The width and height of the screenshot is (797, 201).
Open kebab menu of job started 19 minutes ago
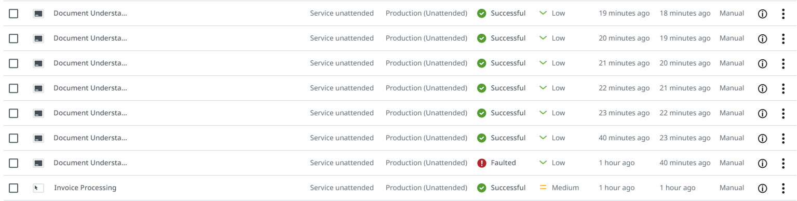coord(783,14)
